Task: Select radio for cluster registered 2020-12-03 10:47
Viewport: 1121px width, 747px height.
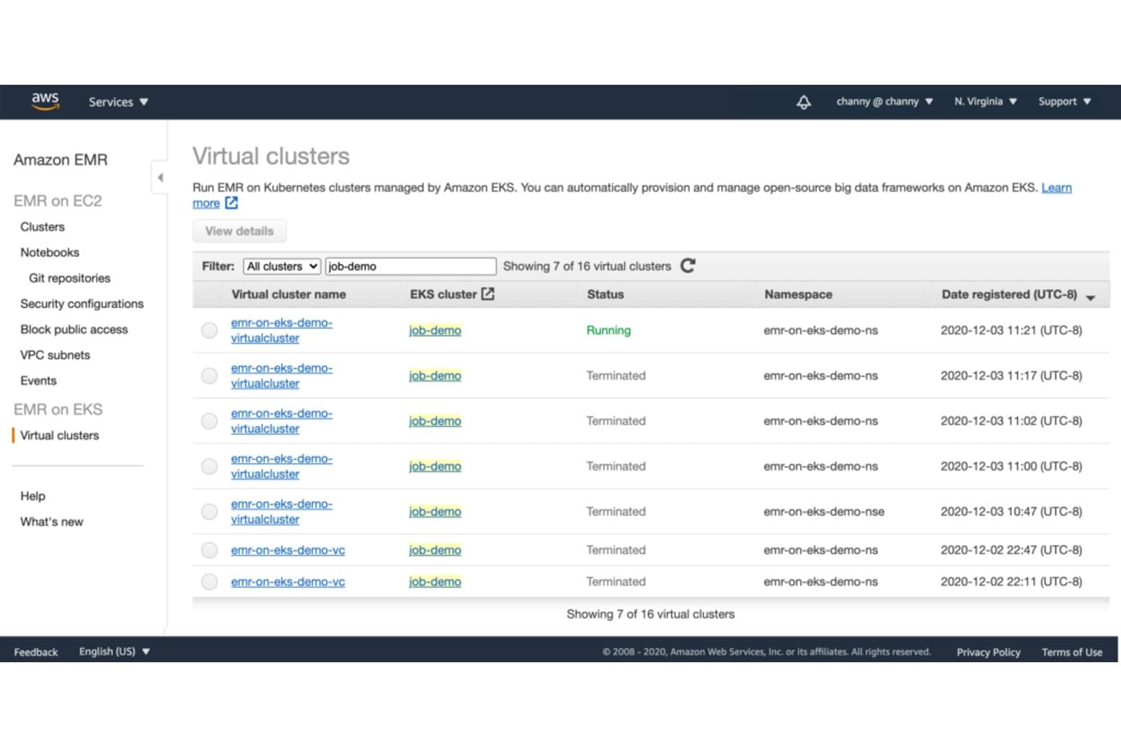Action: (x=209, y=512)
